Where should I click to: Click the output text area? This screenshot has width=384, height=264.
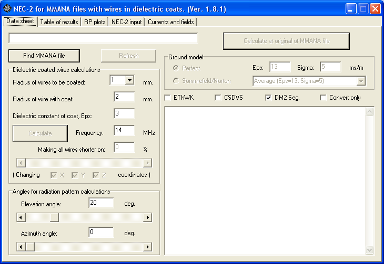(265, 181)
